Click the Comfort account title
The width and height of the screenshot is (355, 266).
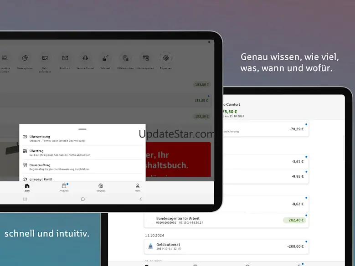point(232,104)
